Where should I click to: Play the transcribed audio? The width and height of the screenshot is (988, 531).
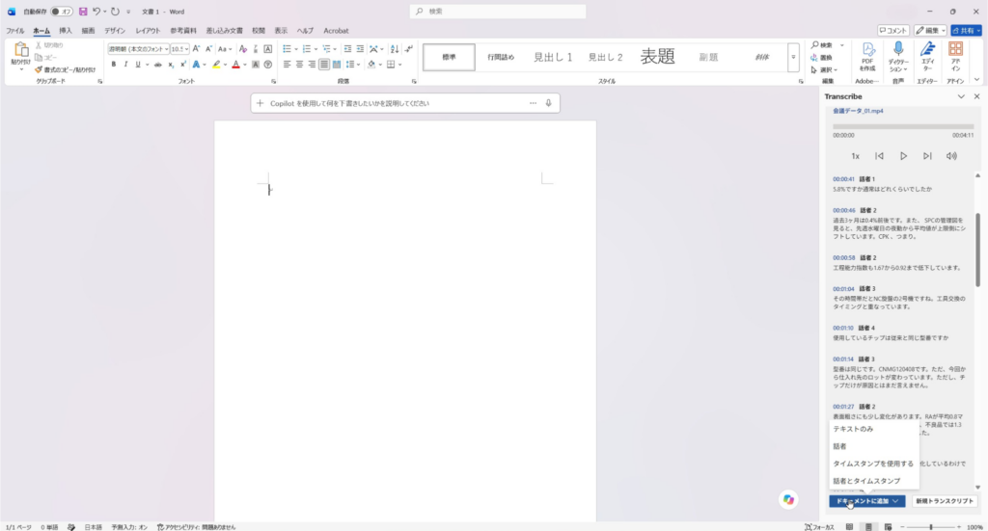click(903, 156)
